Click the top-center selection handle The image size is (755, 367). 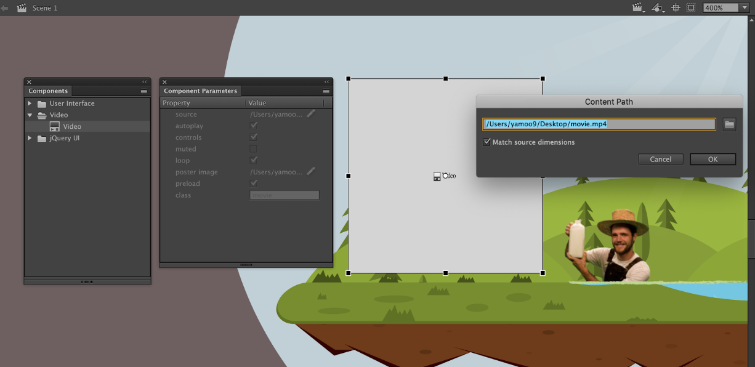pos(446,79)
